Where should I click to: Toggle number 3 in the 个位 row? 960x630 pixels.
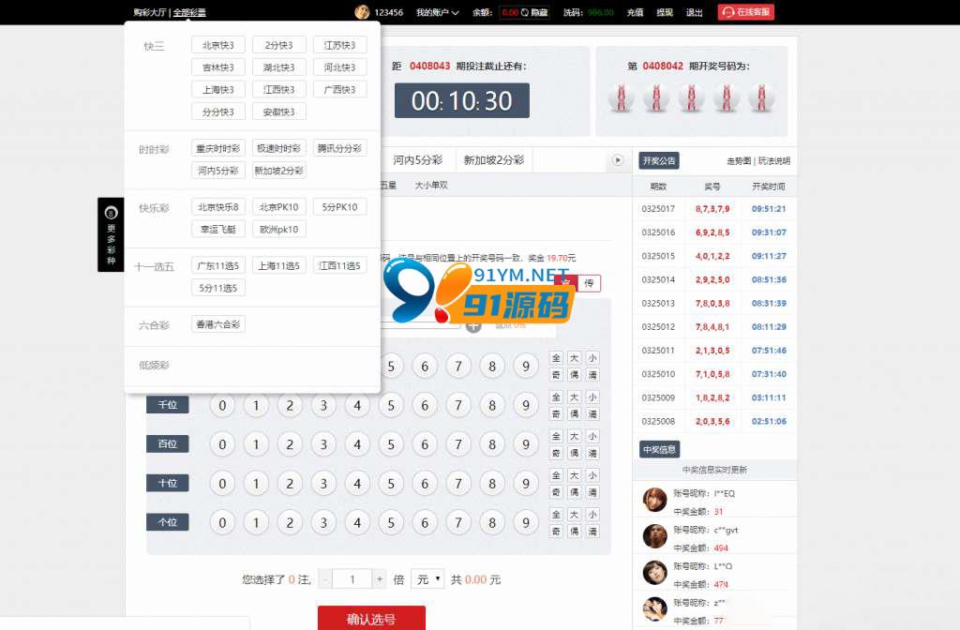click(x=323, y=523)
